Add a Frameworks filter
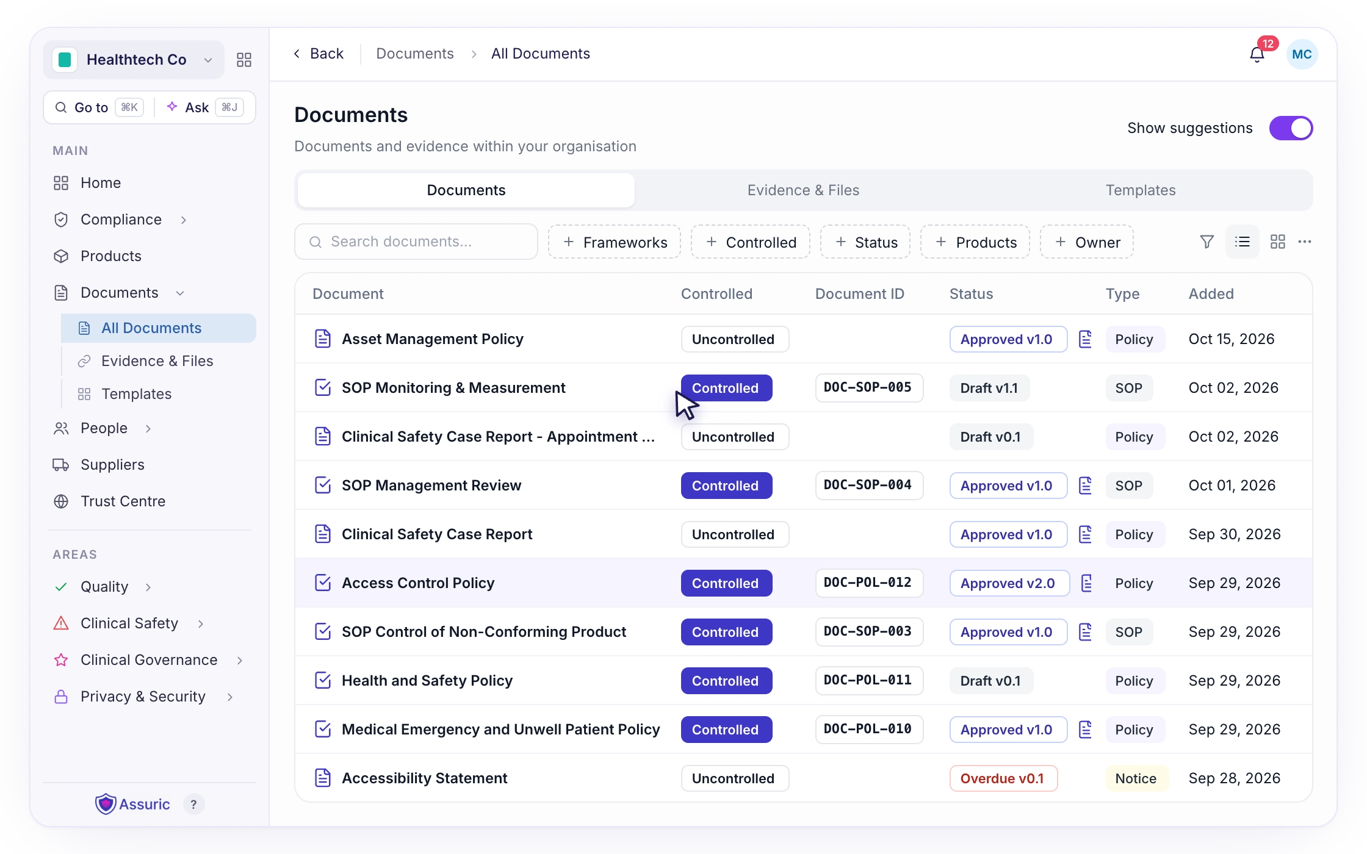1367x854 pixels. pos(615,242)
